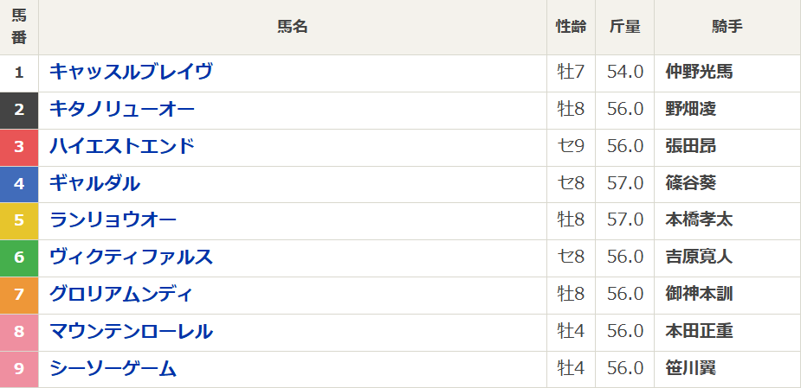This screenshot has width=801, height=388.
Task: Click green number 6 badge
Action: (19, 257)
